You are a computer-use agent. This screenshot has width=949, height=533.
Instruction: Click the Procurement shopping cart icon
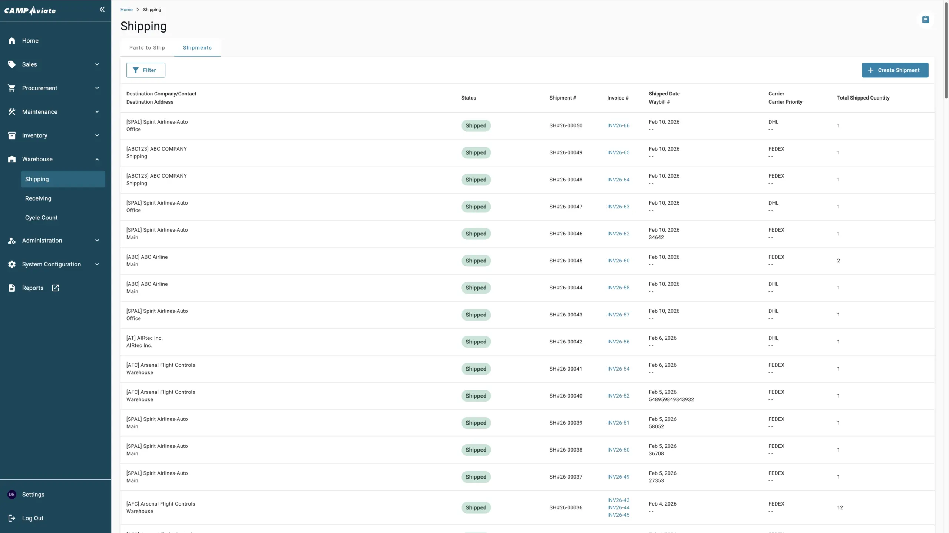point(12,88)
